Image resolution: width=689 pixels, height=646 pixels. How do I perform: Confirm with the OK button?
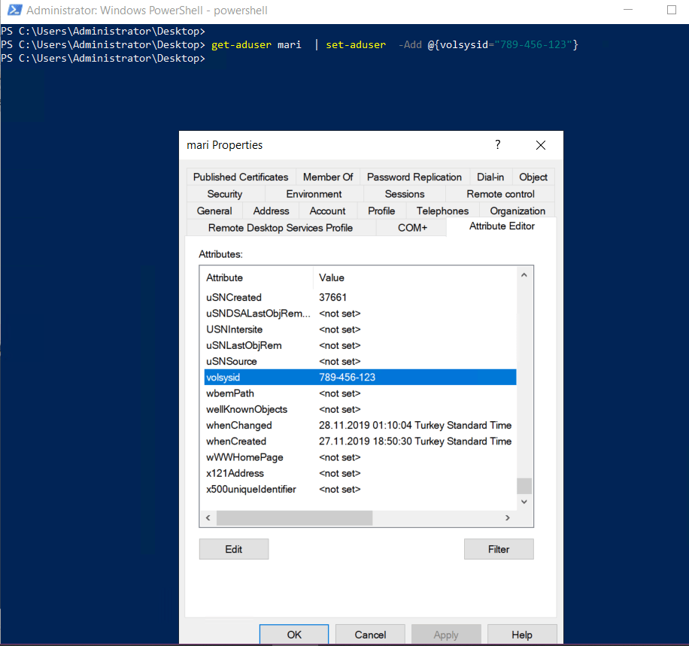point(294,635)
